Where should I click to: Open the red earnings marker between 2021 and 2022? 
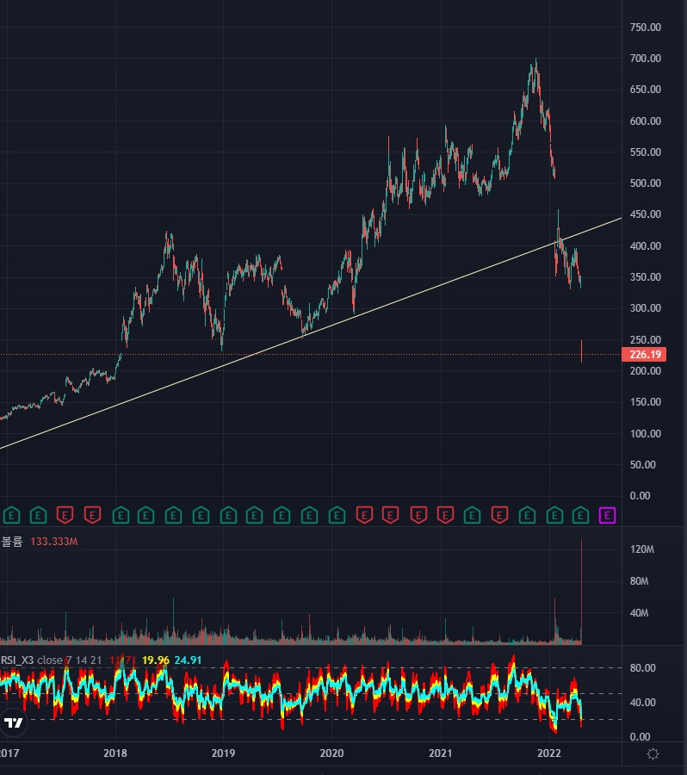499,516
